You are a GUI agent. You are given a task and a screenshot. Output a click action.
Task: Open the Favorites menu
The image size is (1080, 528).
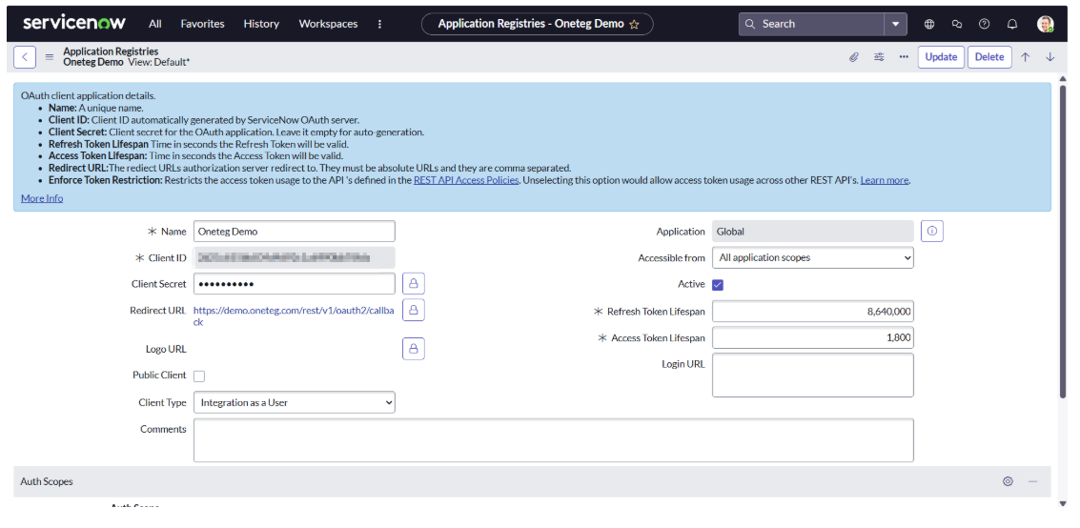point(202,24)
